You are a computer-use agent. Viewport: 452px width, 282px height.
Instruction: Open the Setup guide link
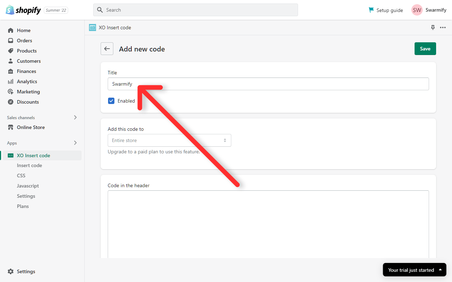(389, 10)
